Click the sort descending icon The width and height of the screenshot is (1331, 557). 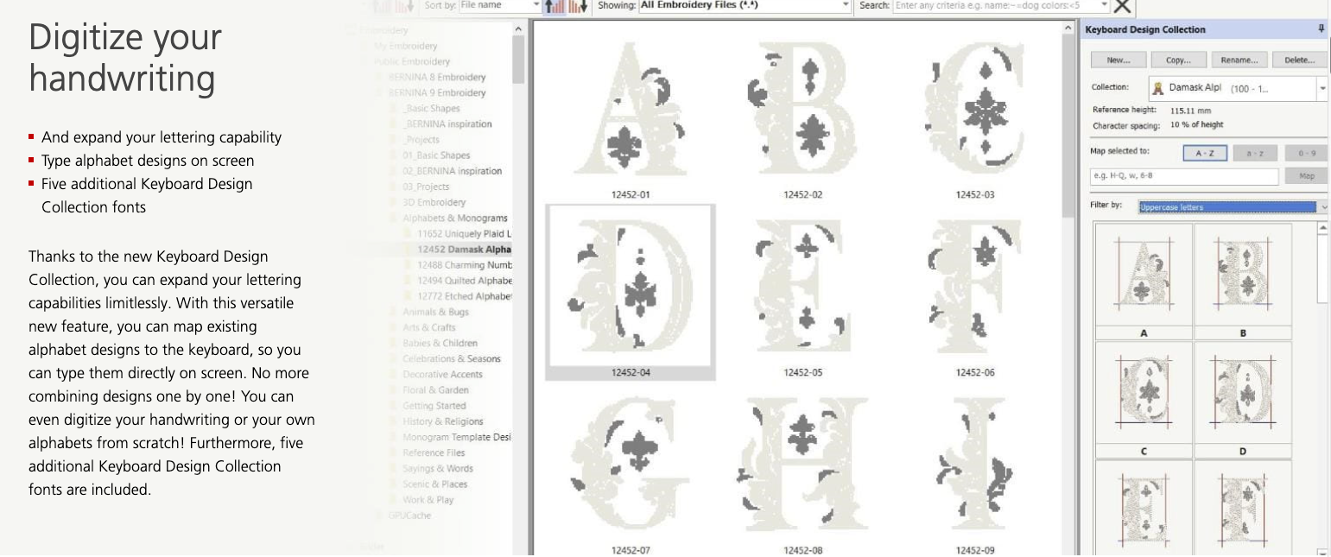(579, 6)
